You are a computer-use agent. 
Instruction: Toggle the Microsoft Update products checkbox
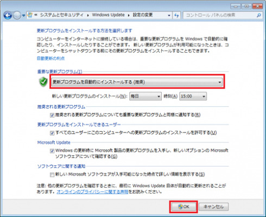click(x=52, y=151)
